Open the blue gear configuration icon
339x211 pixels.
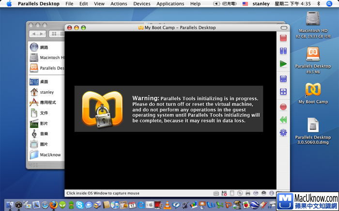283,132
